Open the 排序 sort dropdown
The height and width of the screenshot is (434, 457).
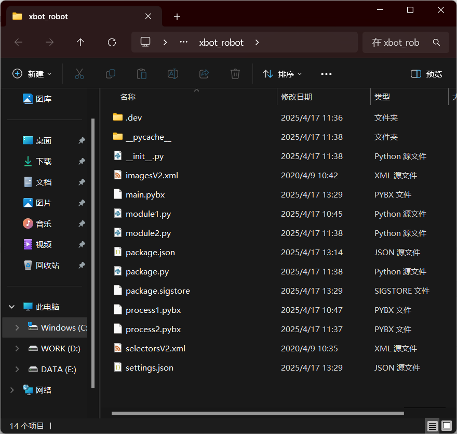(283, 74)
